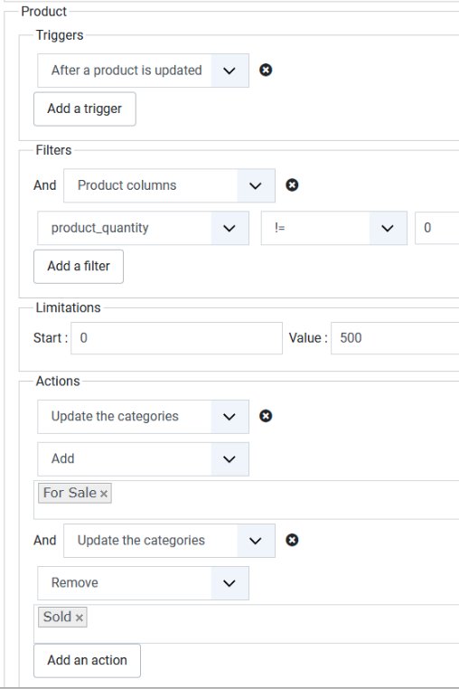
Task: Select the Value field containing 500
Action: 395,338
